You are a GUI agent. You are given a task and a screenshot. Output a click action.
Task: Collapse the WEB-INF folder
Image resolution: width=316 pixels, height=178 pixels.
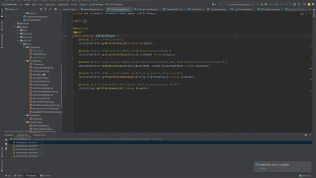click(x=18, y=41)
